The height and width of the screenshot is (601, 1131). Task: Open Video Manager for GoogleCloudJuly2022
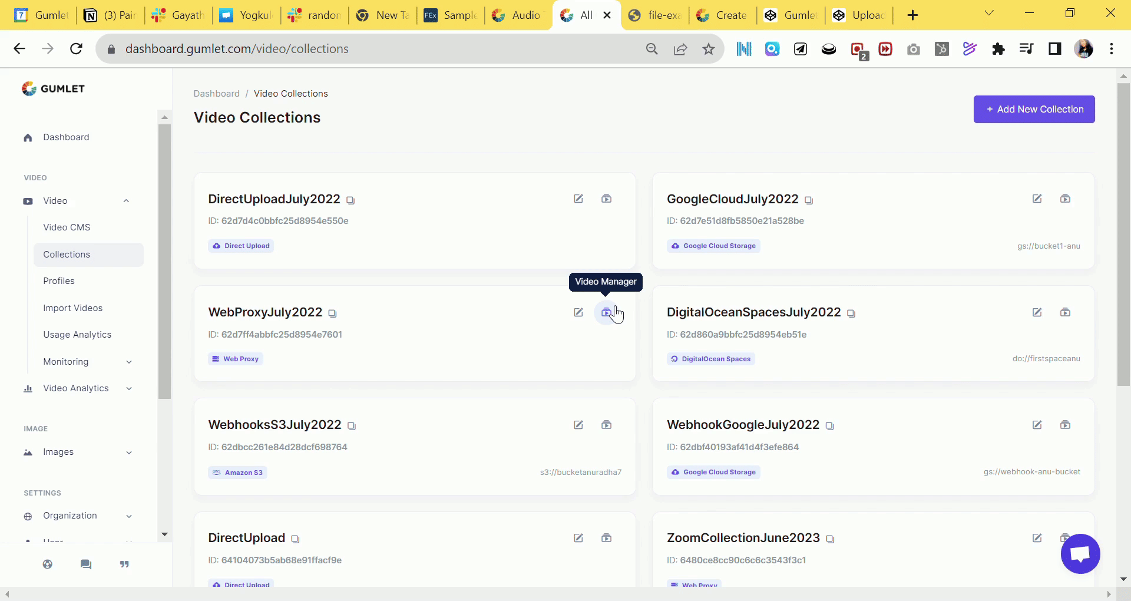pos(1065,199)
